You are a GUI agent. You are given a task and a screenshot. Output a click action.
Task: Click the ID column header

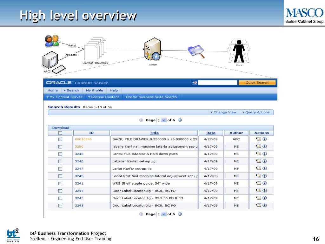[x=91, y=133]
